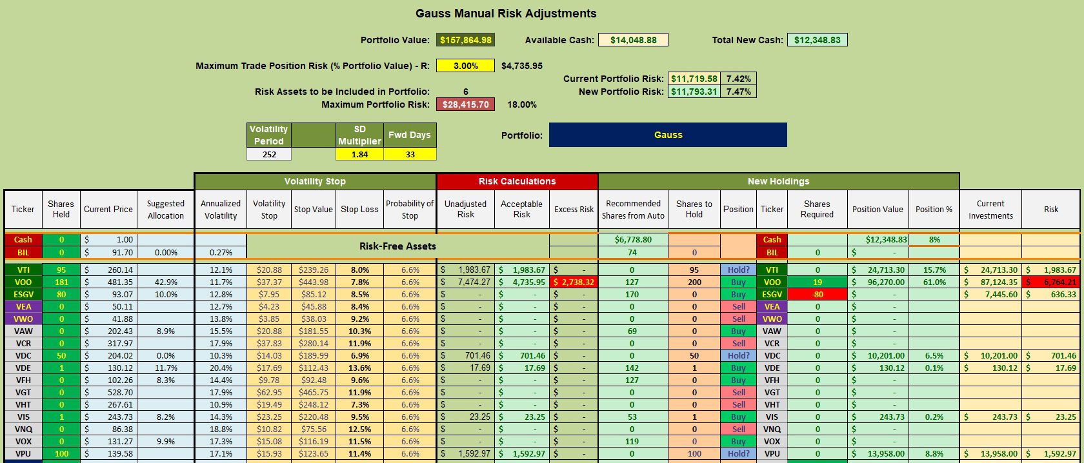
Task: Click the ESGV ticker cell in first column
Action: (x=23, y=294)
